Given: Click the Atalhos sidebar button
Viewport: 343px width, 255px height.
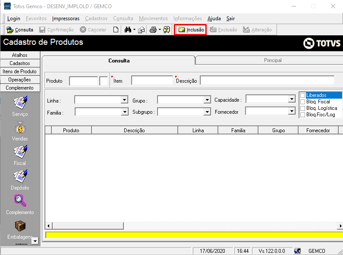Looking at the screenshot, I should coord(20,55).
